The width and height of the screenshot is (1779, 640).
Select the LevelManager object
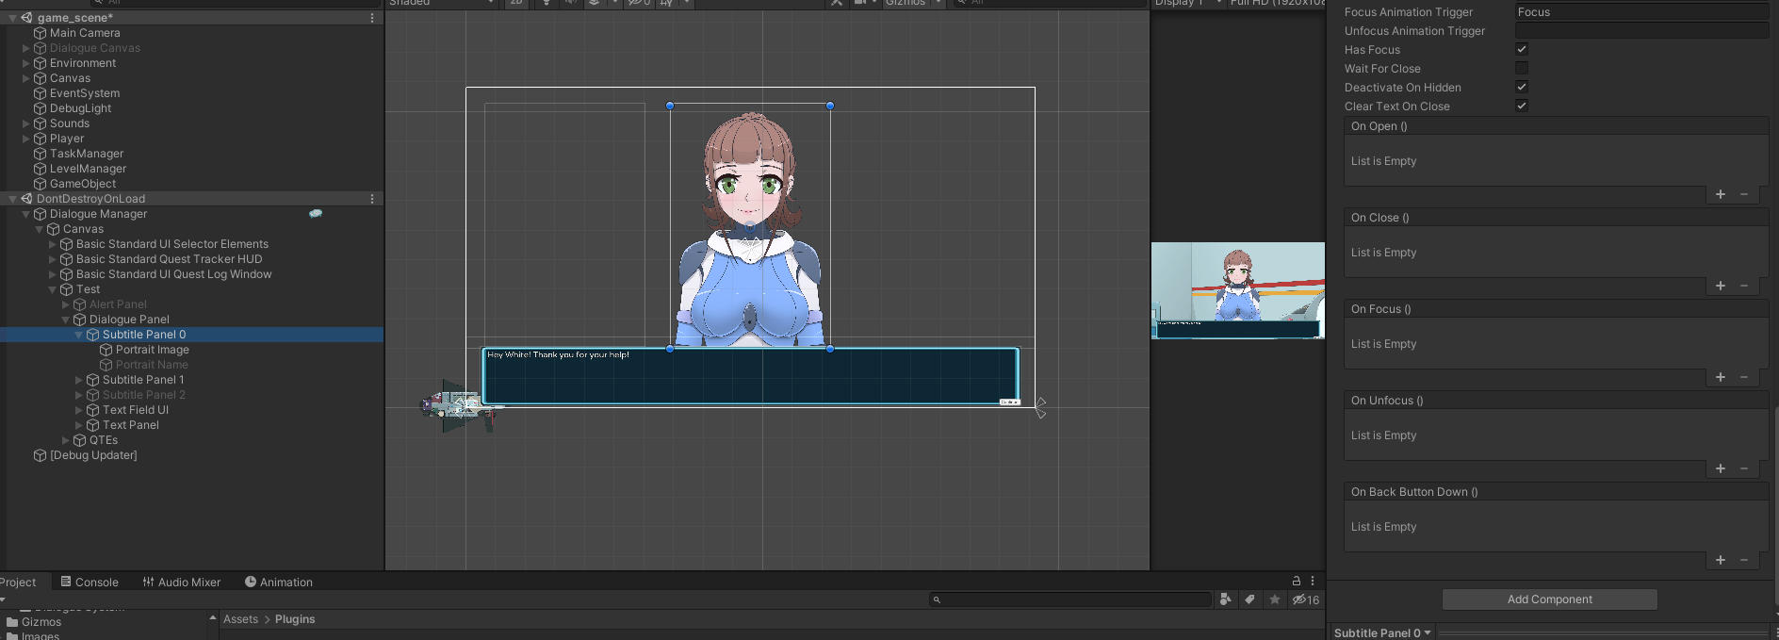pyautogui.click(x=88, y=169)
